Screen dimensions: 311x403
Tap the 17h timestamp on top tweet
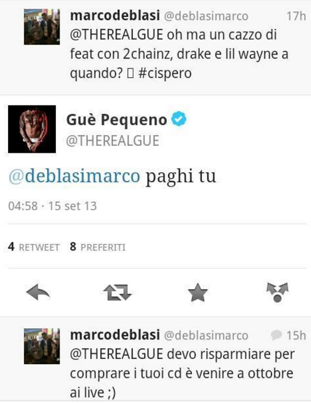(296, 16)
